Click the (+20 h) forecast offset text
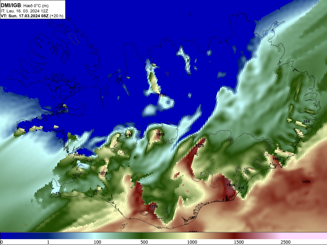 [x=57, y=16]
